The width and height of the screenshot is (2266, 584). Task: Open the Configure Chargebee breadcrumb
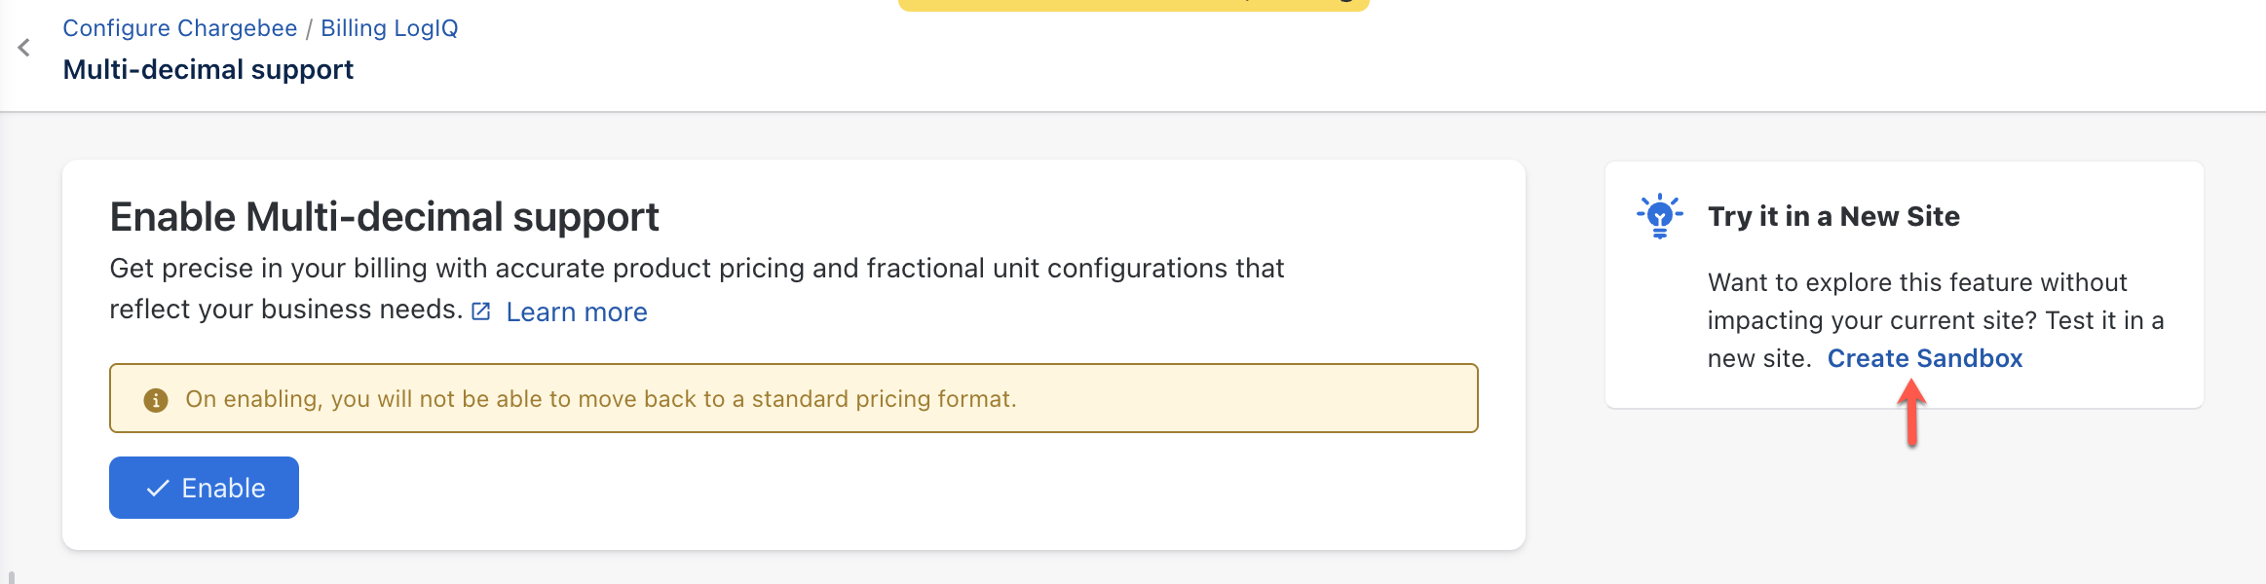click(x=180, y=28)
